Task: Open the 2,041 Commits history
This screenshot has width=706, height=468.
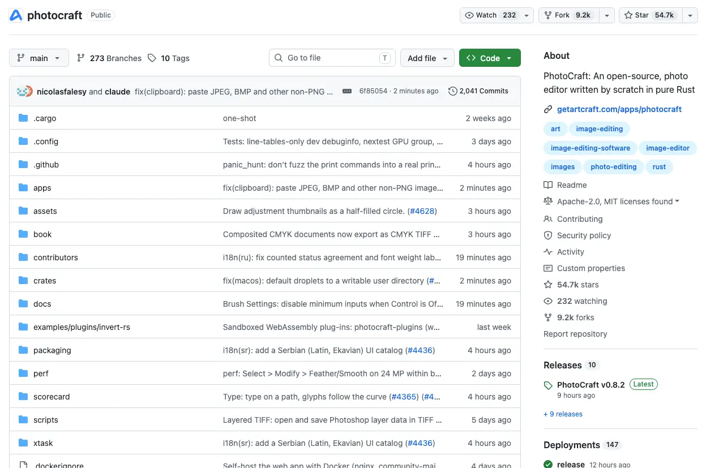Action: click(478, 91)
